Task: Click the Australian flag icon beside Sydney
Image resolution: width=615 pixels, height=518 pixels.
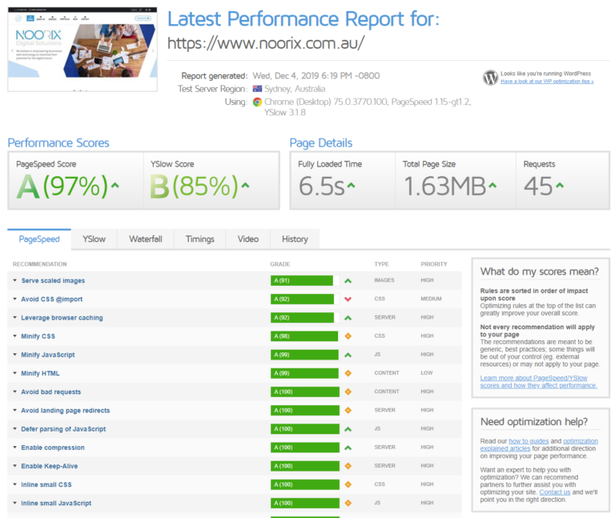Action: (x=257, y=89)
